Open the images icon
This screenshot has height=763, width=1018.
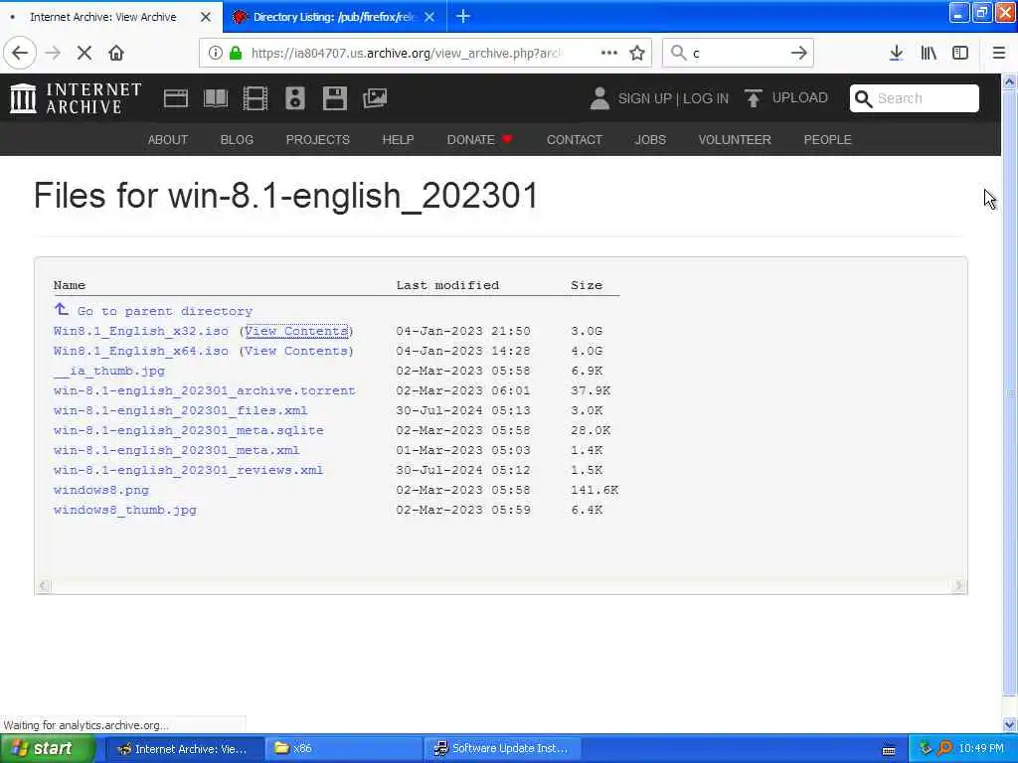click(x=375, y=98)
